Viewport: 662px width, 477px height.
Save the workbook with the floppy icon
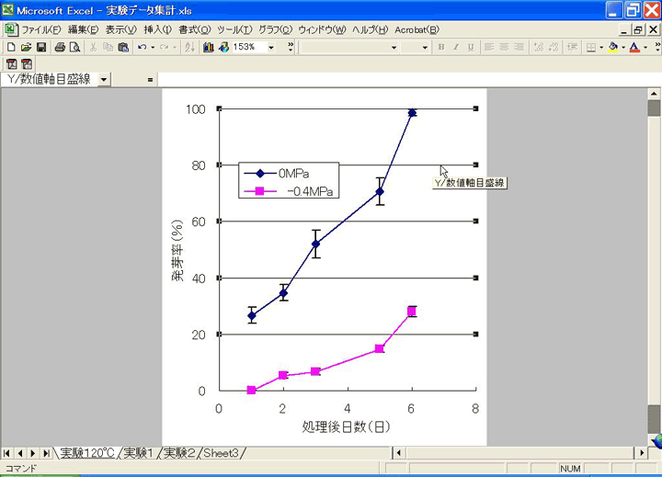[x=41, y=47]
